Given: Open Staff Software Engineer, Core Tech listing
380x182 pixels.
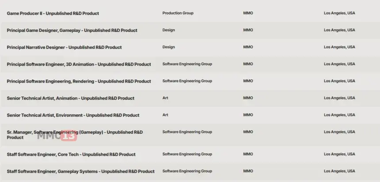Looking at the screenshot, I should coord(71,155).
